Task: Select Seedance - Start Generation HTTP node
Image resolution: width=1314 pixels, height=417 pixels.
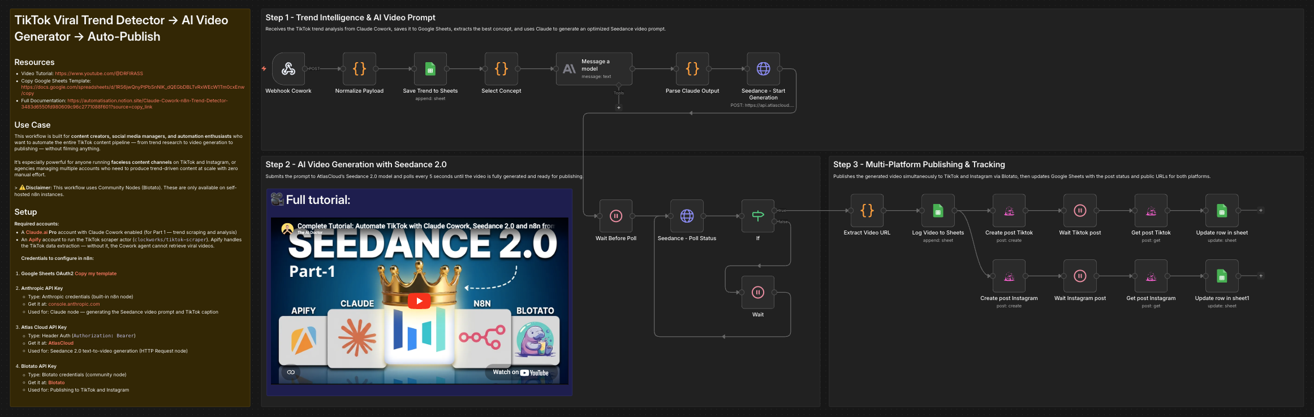Action: click(x=764, y=69)
